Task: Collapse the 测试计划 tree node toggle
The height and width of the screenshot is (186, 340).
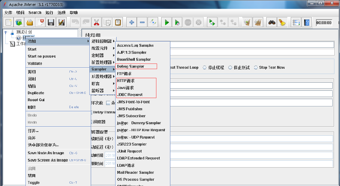Action: (x=6, y=32)
